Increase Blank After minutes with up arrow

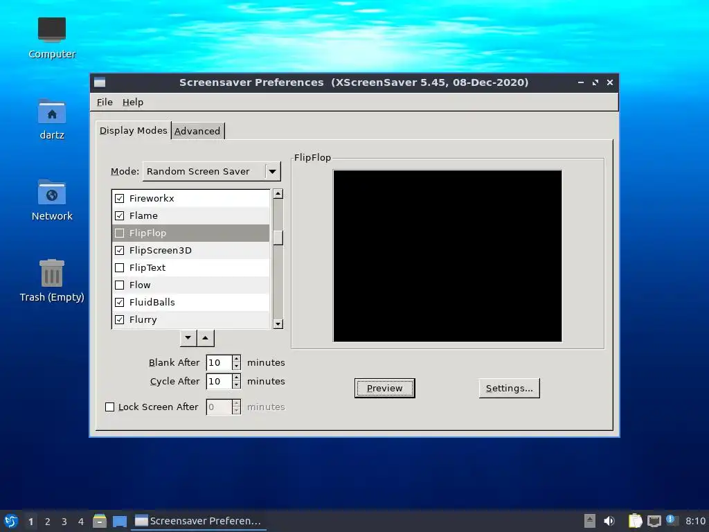237,359
